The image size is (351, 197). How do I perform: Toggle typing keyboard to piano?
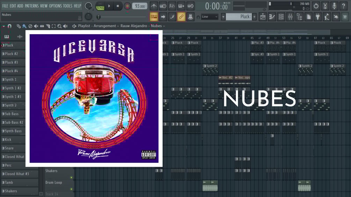point(154,17)
